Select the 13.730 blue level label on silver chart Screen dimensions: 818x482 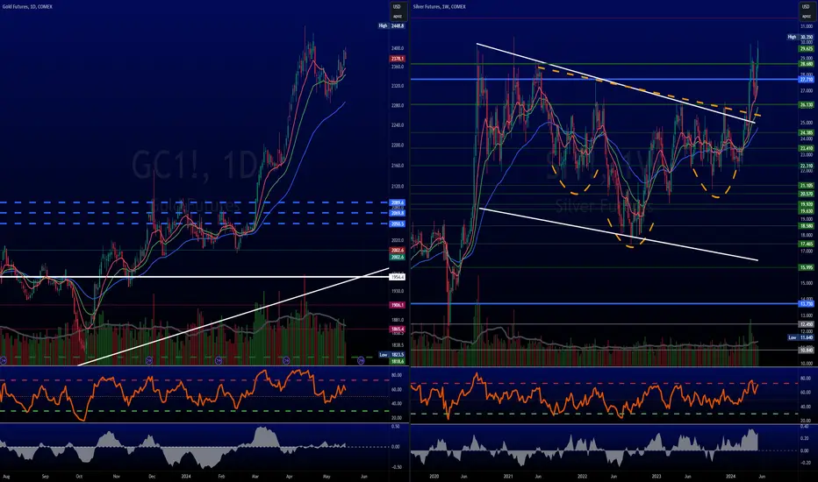point(807,304)
